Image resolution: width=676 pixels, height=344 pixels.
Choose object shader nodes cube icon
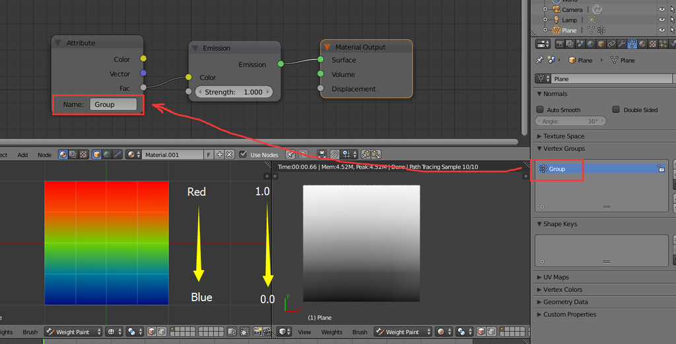(x=97, y=155)
